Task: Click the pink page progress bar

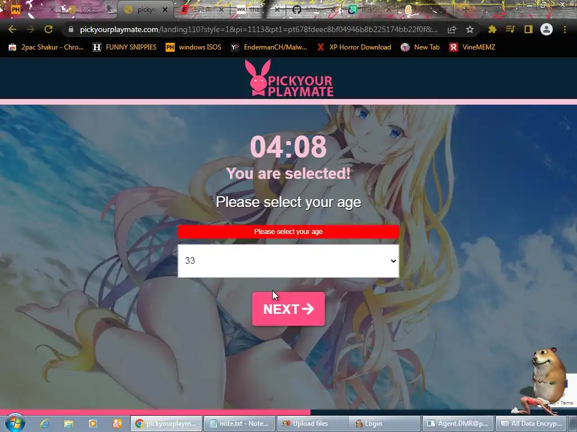Action: click(x=155, y=412)
